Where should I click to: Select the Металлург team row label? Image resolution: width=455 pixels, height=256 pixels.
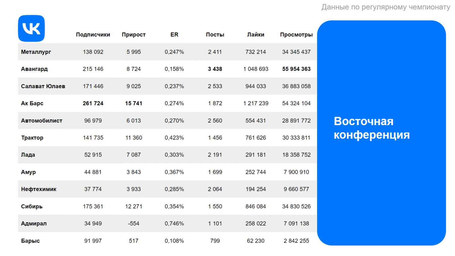pyautogui.click(x=36, y=52)
